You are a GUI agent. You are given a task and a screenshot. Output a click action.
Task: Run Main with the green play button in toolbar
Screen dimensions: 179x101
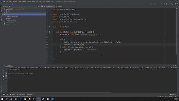coord(162,4)
